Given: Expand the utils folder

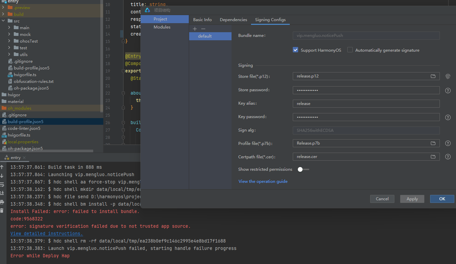Looking at the screenshot, I should tap(9, 54).
